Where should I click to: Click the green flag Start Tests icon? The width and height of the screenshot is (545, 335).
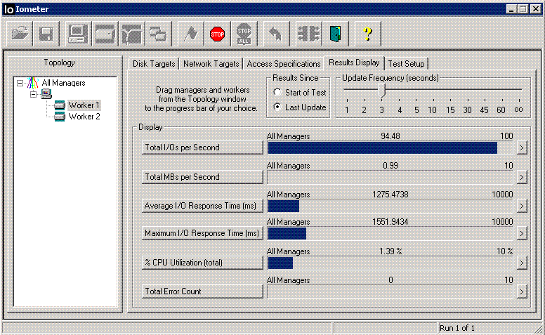190,34
